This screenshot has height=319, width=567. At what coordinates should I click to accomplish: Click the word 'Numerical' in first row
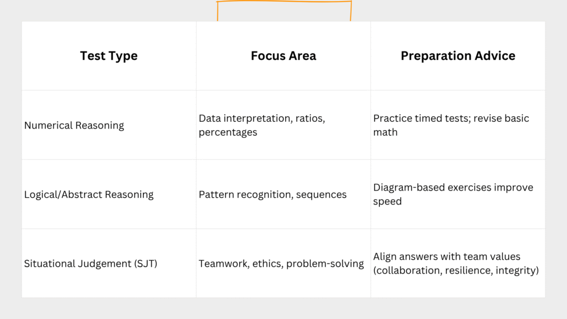(x=48, y=125)
